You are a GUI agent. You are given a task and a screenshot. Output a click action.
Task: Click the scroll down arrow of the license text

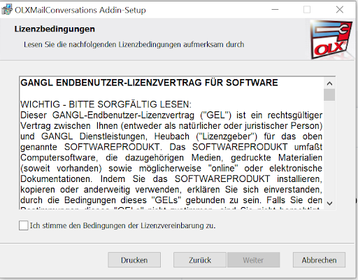coord(329,203)
